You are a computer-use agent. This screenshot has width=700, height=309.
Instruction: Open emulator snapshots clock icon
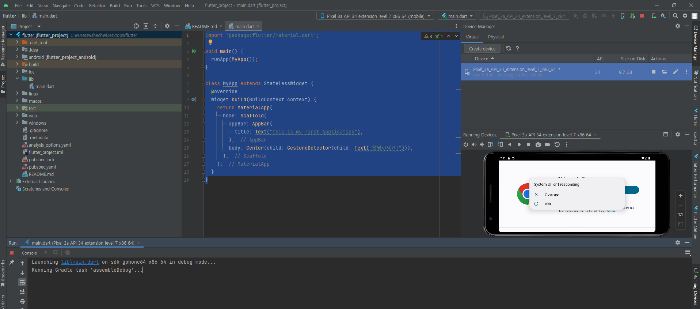[557, 144]
